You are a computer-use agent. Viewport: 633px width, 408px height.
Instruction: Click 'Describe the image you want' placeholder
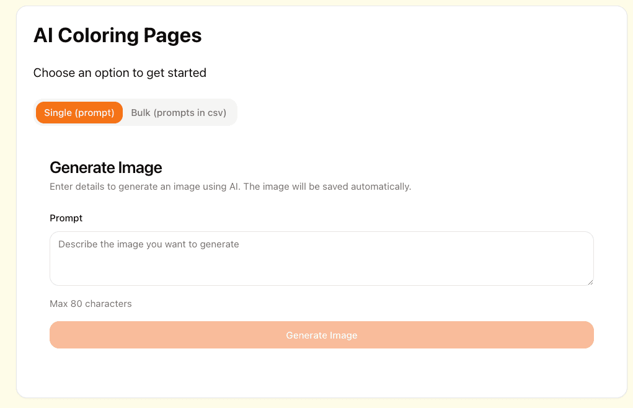click(x=149, y=244)
